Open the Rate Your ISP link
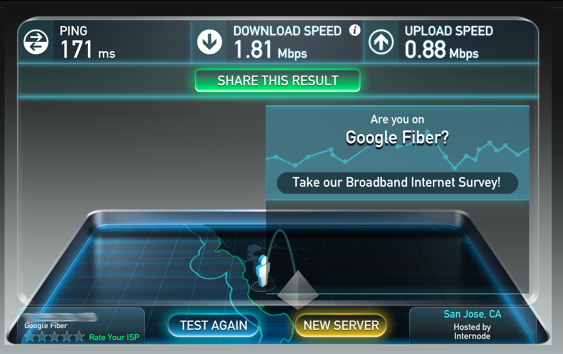 (114, 337)
